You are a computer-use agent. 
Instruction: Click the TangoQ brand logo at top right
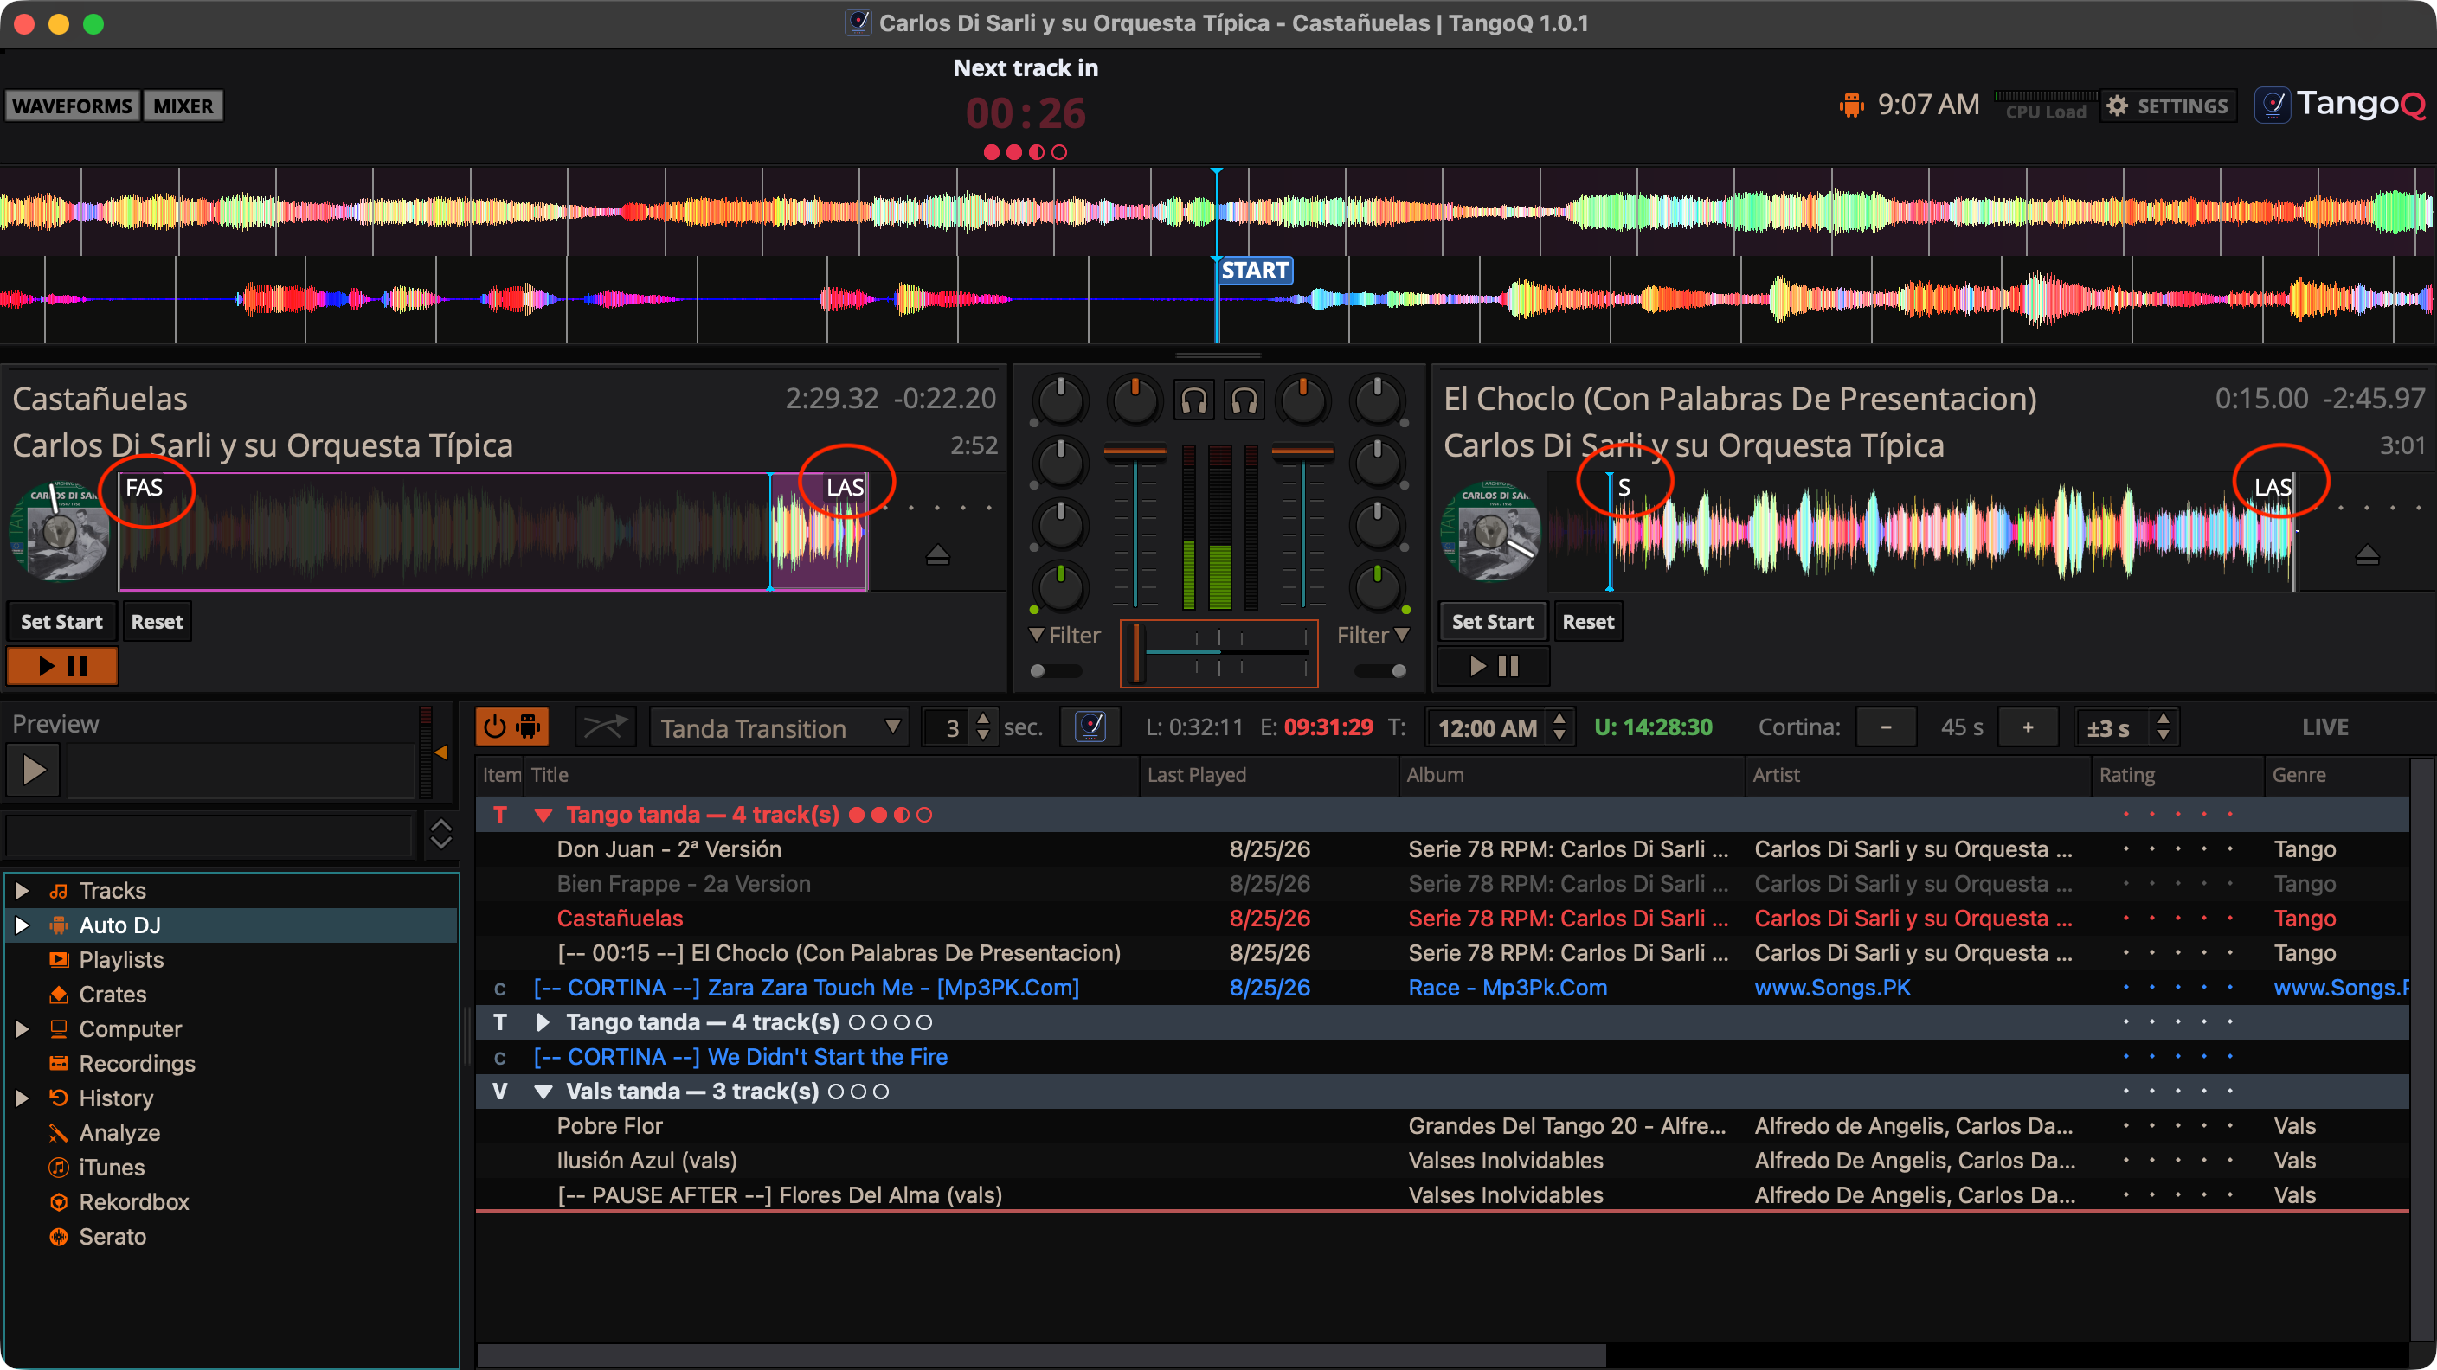point(2340,104)
